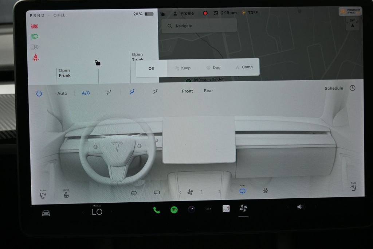Image resolution: width=373 pixels, height=249 pixels.
Task: Tap the red dashcam recording icon
Action: pyautogui.click(x=205, y=13)
